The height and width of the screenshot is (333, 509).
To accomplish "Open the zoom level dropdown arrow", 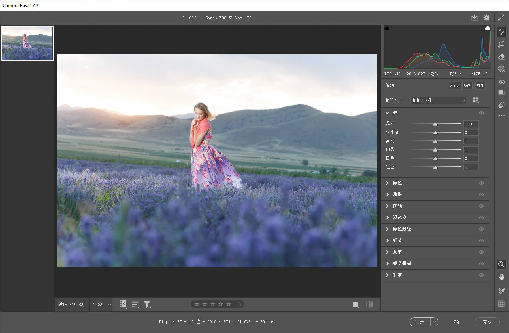I will point(109,305).
